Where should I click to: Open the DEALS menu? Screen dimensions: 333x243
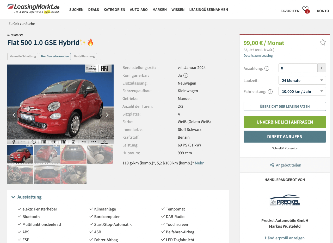pos(94,10)
